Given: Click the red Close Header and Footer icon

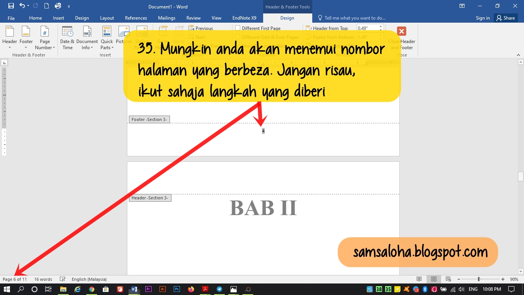Looking at the screenshot, I should click(x=402, y=31).
